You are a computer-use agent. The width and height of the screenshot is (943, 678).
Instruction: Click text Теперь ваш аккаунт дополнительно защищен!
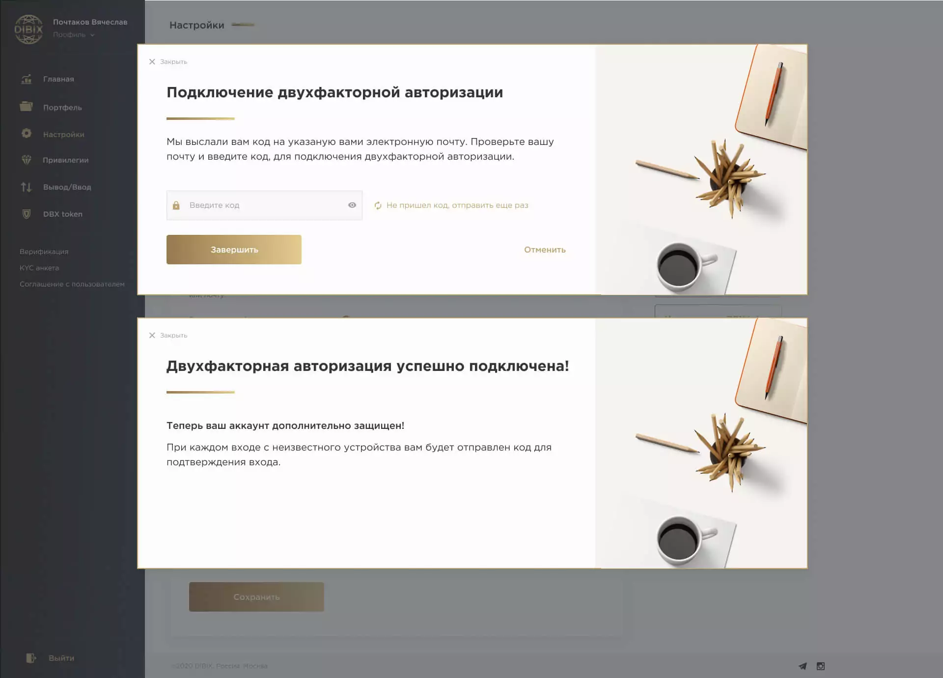coord(285,425)
